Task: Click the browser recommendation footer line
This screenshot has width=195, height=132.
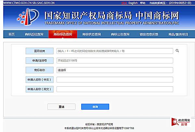Action: (x=99, y=128)
